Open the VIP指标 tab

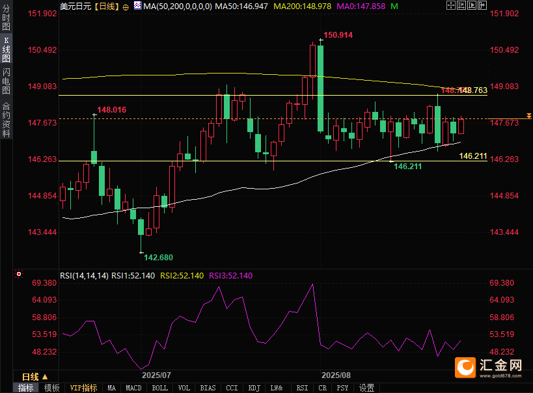click(x=83, y=388)
